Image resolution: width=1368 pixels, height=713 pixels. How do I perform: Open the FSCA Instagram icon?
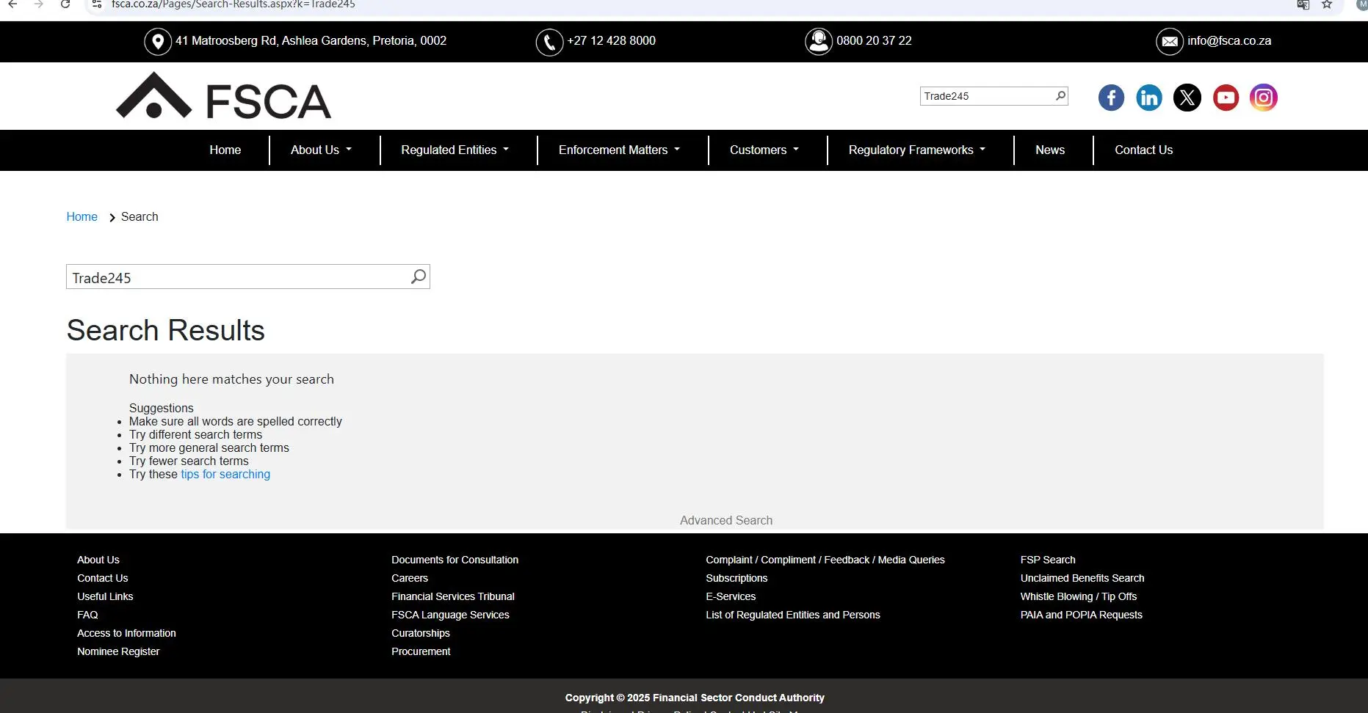point(1264,98)
